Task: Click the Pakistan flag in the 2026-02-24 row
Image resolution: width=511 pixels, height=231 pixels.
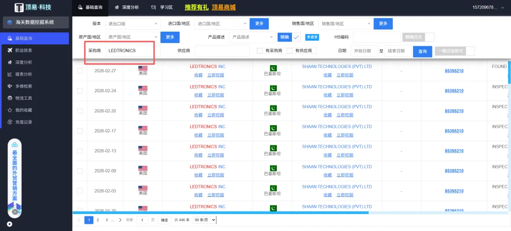Action: pos(273,88)
